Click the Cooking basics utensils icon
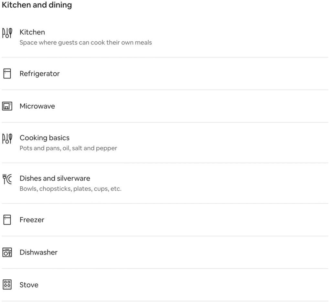The height and width of the screenshot is (304, 331). [7, 139]
